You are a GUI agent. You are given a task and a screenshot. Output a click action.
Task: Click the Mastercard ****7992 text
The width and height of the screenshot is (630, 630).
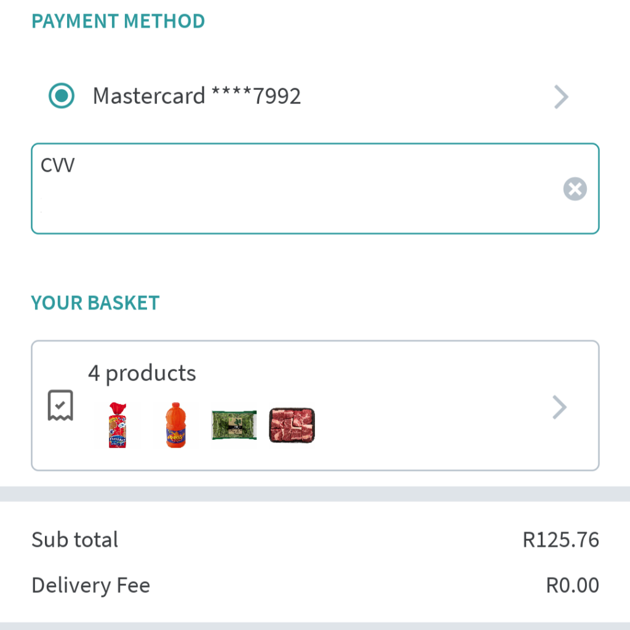point(196,96)
